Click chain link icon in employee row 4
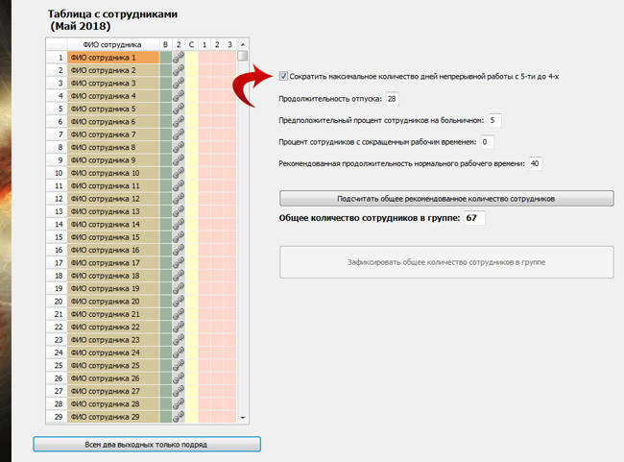The width and height of the screenshot is (624, 462). (x=179, y=96)
